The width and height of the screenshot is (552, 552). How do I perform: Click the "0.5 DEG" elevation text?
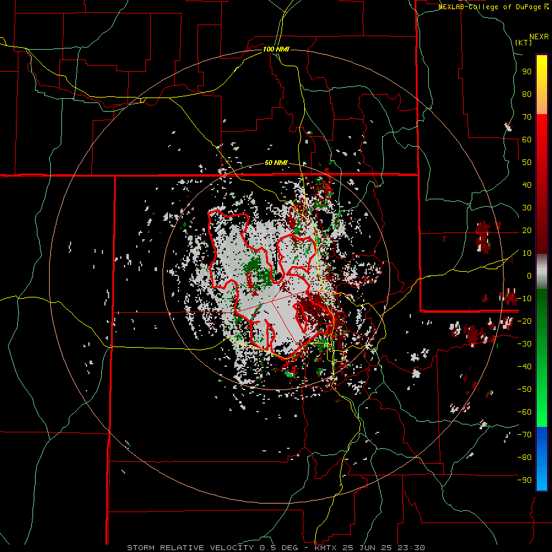(278, 548)
